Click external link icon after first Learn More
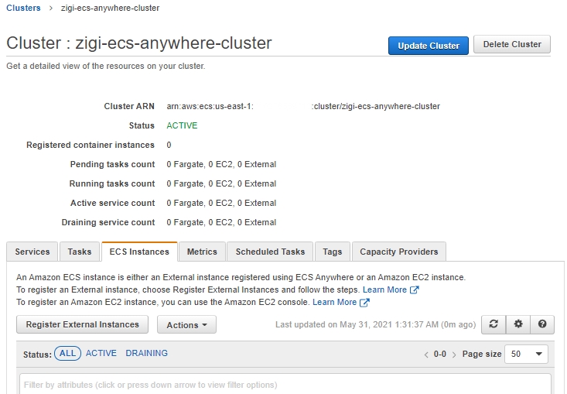Image resolution: width=567 pixels, height=394 pixels. click(415, 290)
